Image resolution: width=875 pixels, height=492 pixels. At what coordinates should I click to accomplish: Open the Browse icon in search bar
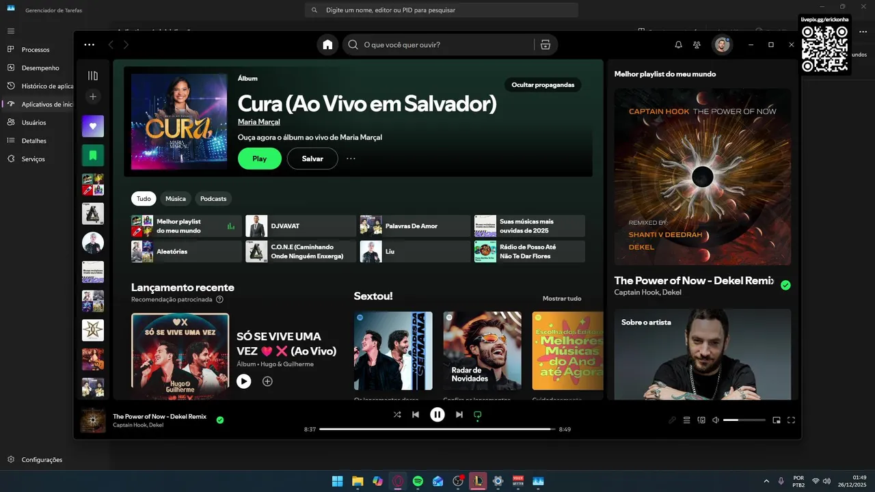pyautogui.click(x=545, y=44)
